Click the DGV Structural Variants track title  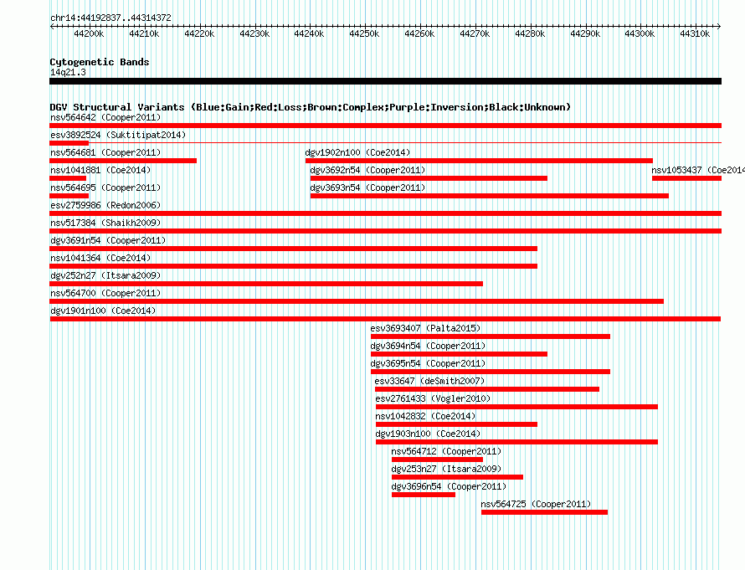tap(310, 107)
